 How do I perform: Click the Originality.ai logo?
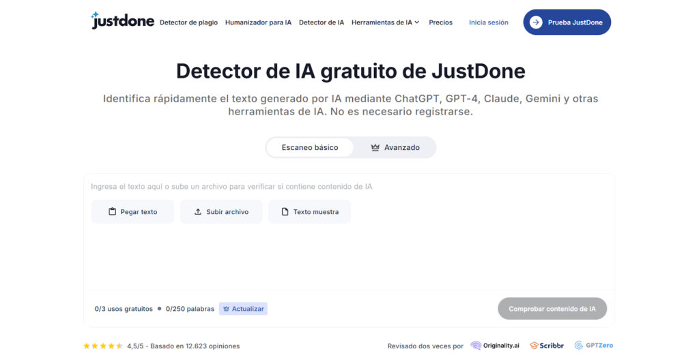click(495, 346)
